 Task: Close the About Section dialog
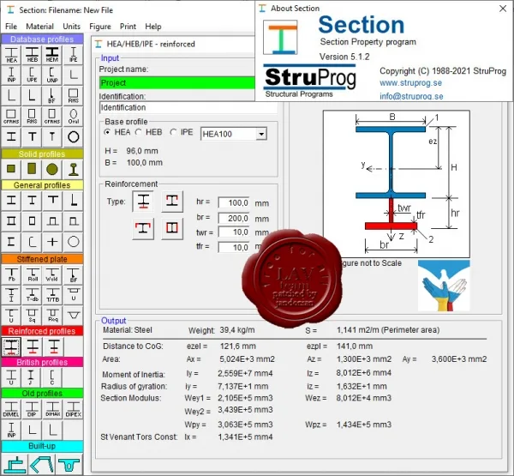coord(503,9)
